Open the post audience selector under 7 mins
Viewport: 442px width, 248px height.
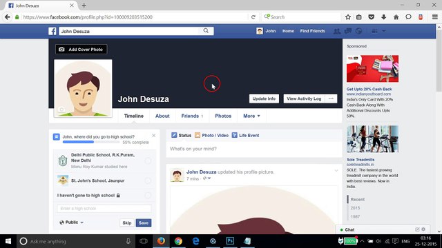click(x=207, y=178)
